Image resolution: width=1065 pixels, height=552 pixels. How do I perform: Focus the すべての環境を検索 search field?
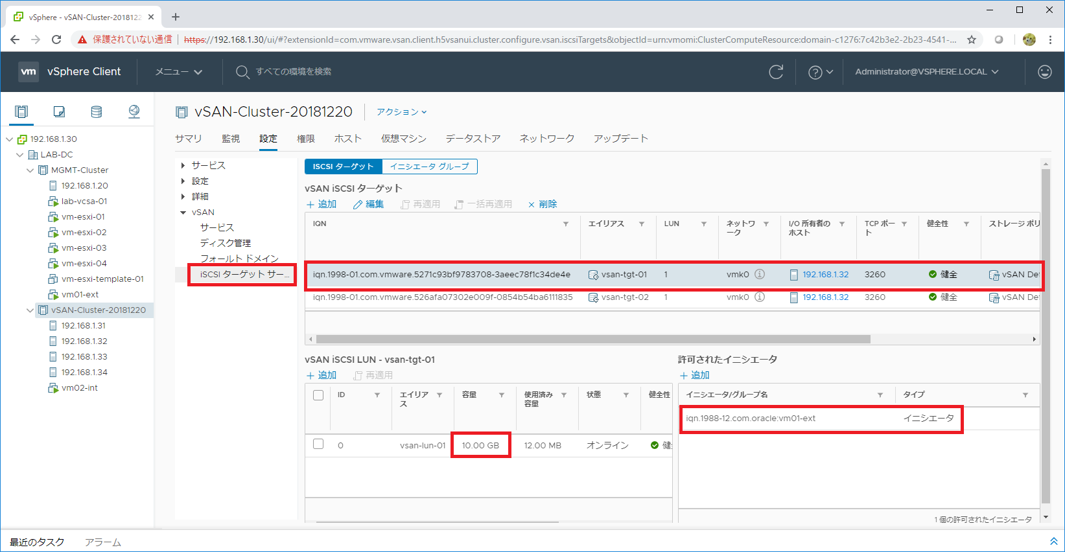(x=294, y=72)
